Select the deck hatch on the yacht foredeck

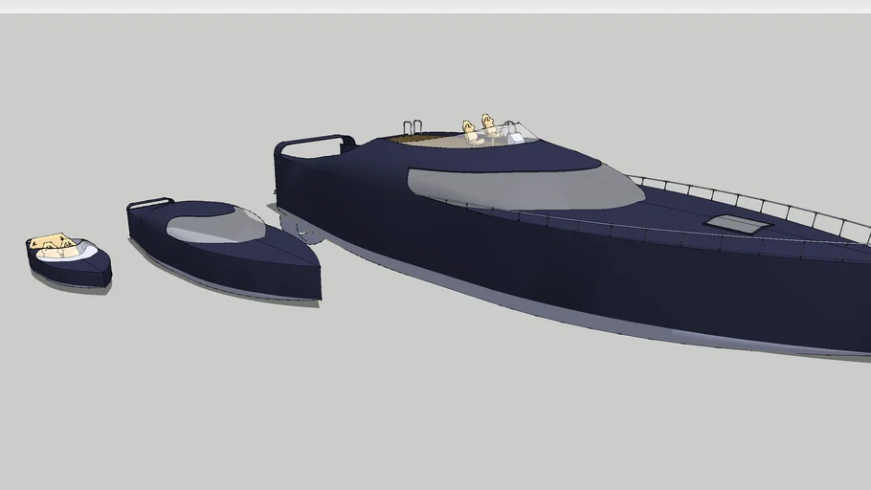[739, 224]
